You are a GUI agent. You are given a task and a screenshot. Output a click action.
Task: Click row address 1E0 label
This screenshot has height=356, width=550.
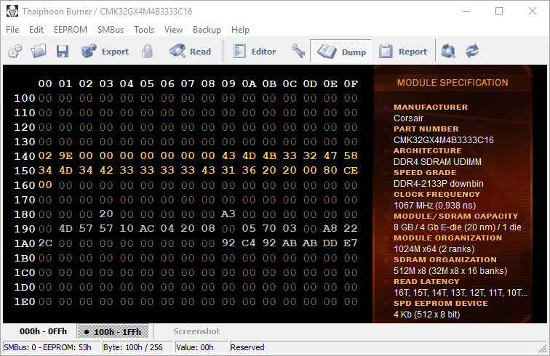pyautogui.click(x=25, y=302)
